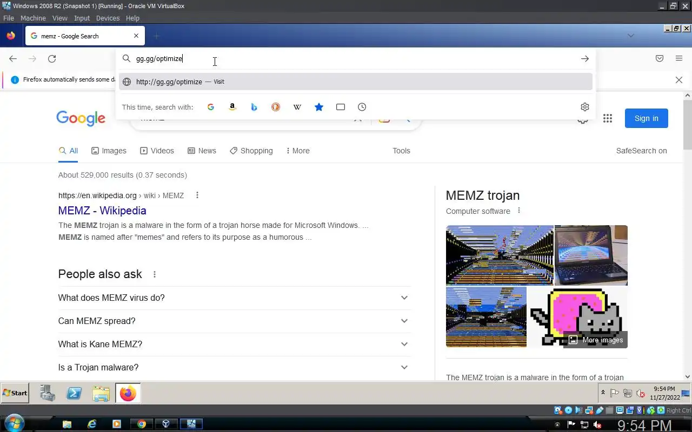692x432 pixels.
Task: Switch to the All results tab
Action: click(68, 151)
